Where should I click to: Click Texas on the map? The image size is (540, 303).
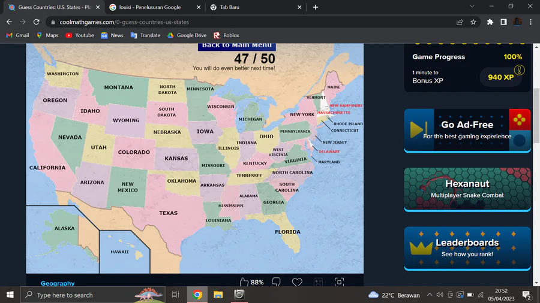(169, 213)
